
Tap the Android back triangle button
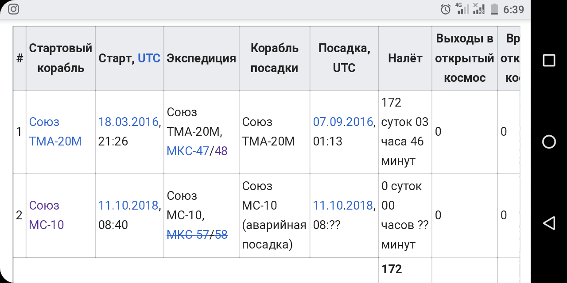coord(549,222)
